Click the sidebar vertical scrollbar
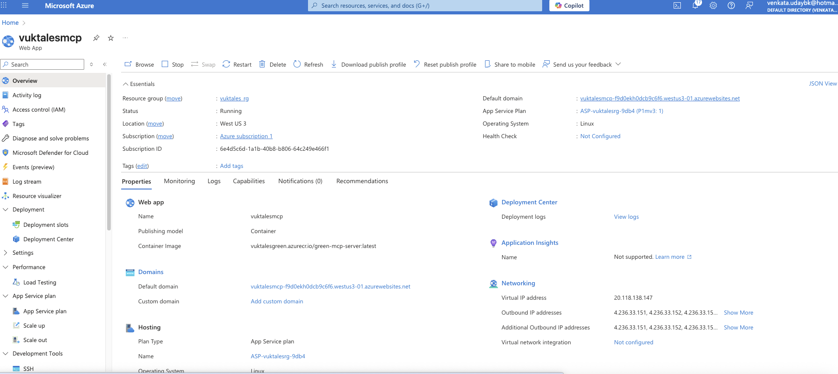This screenshot has width=838, height=374. (109, 153)
